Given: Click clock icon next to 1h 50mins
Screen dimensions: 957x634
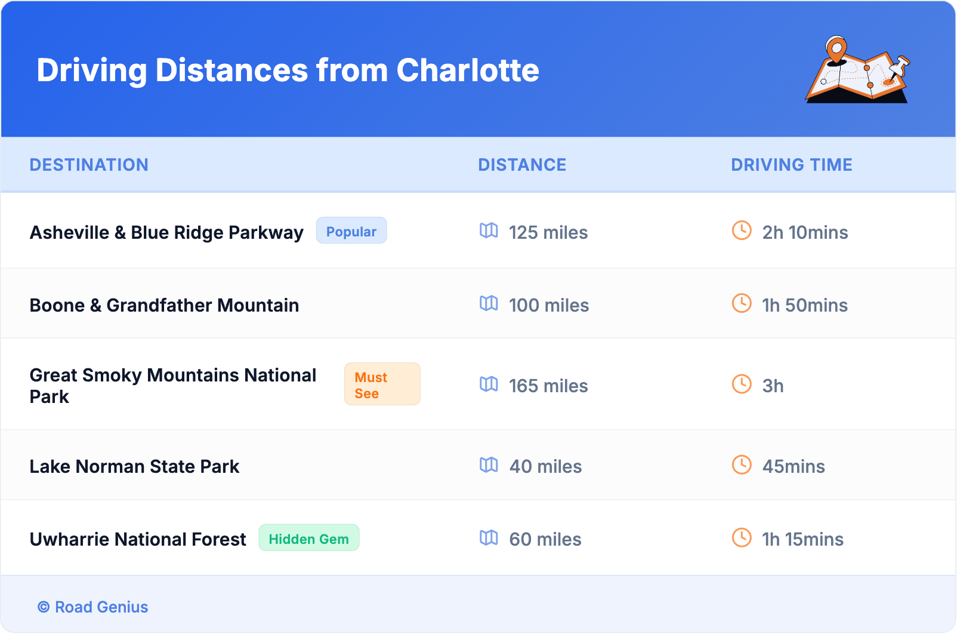Looking at the screenshot, I should [x=742, y=303].
